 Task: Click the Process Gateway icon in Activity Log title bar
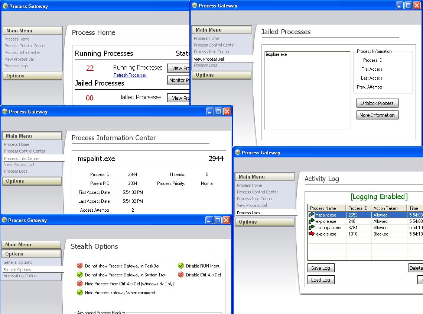(x=237, y=153)
